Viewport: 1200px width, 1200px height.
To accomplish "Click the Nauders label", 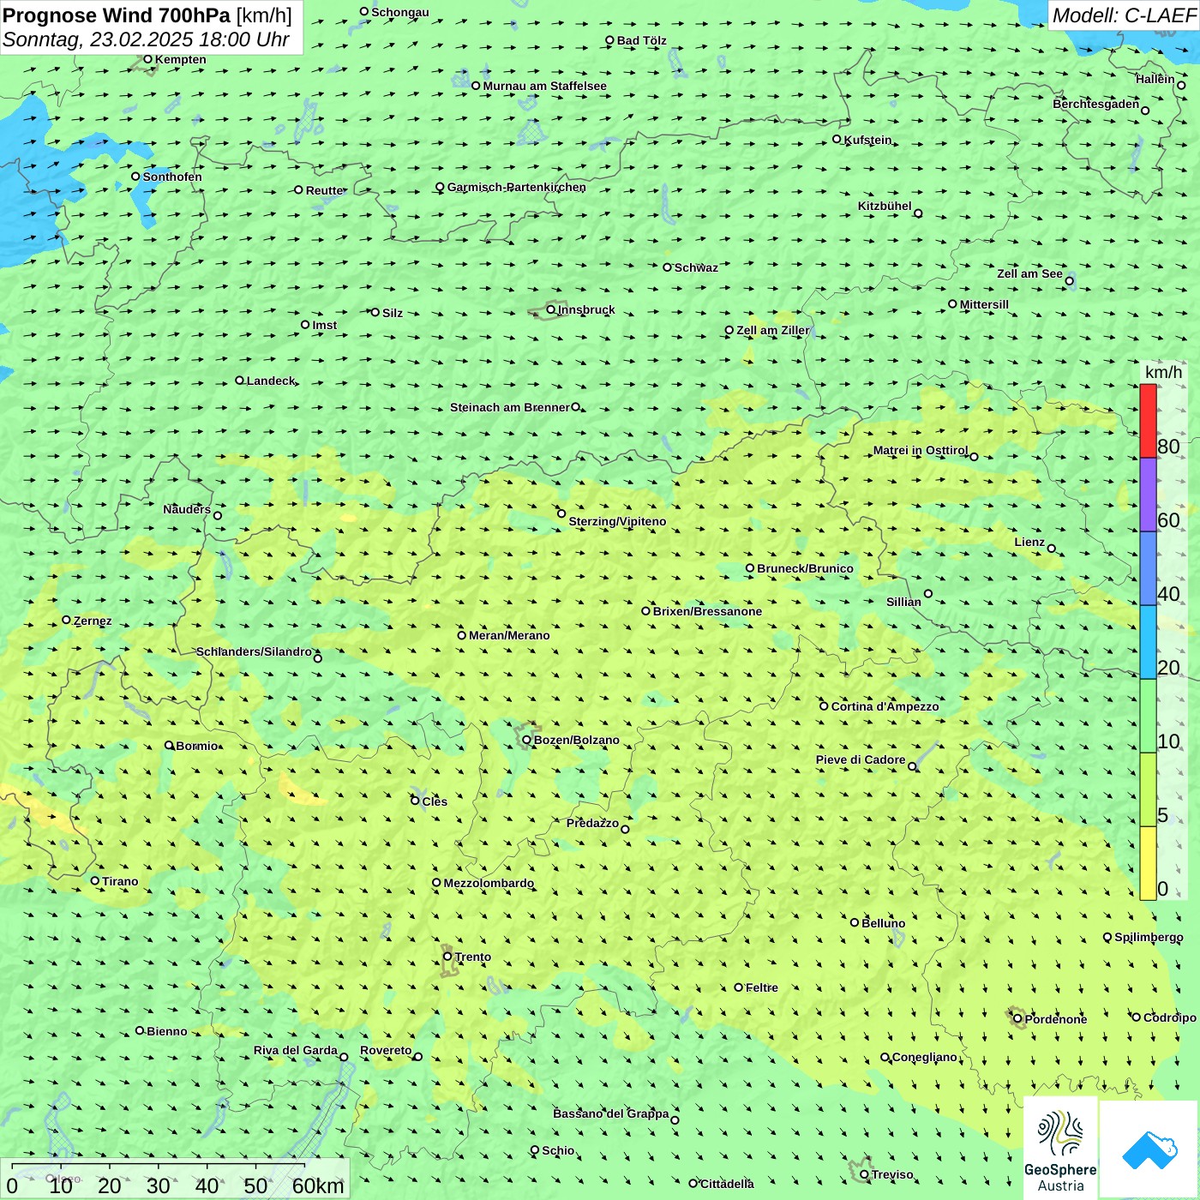I will [x=187, y=509].
